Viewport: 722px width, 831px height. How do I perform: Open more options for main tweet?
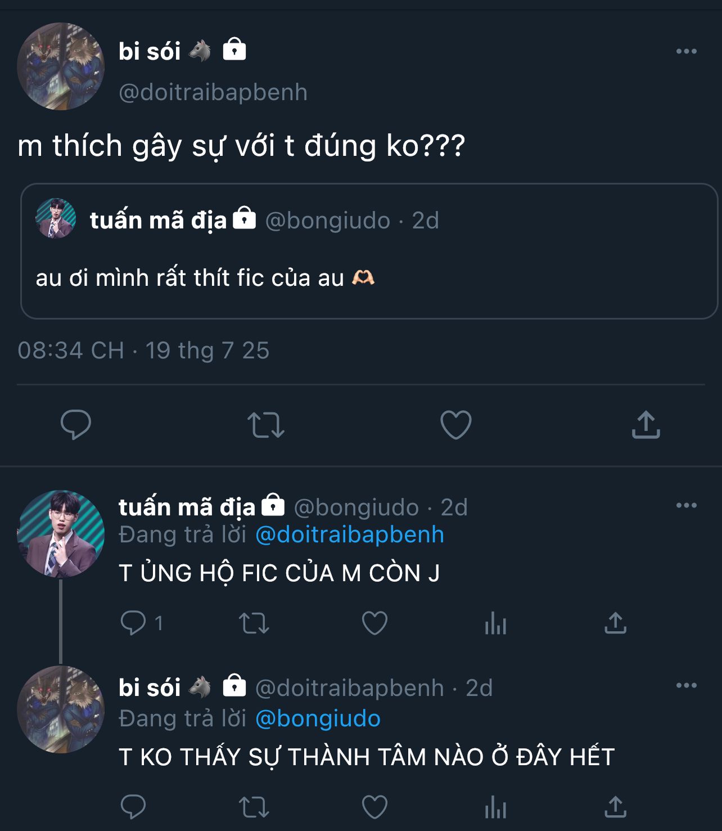coord(686,51)
